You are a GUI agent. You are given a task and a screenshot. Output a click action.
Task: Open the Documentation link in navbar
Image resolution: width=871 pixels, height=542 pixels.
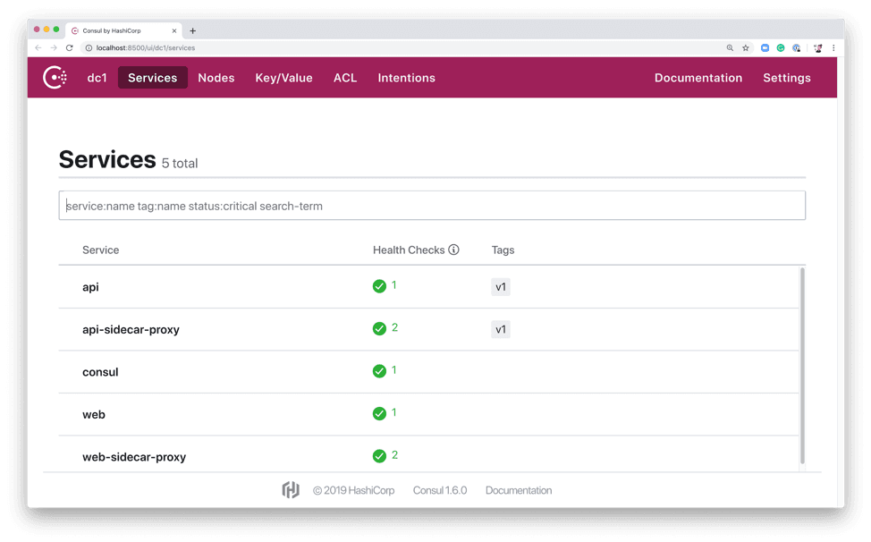click(x=698, y=78)
